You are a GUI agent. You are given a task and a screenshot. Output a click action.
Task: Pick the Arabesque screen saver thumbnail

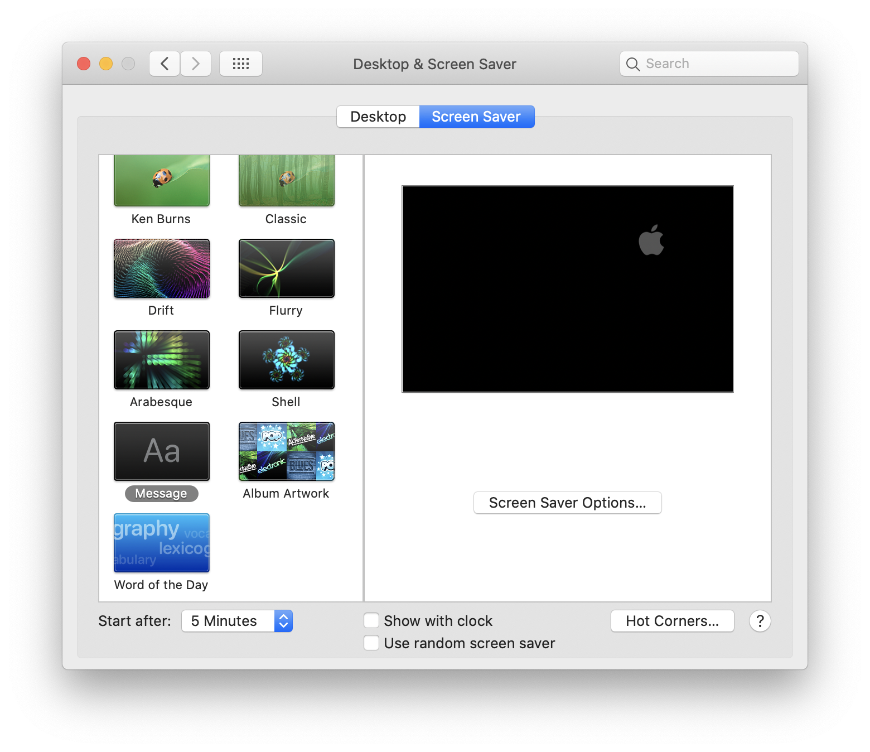click(162, 360)
